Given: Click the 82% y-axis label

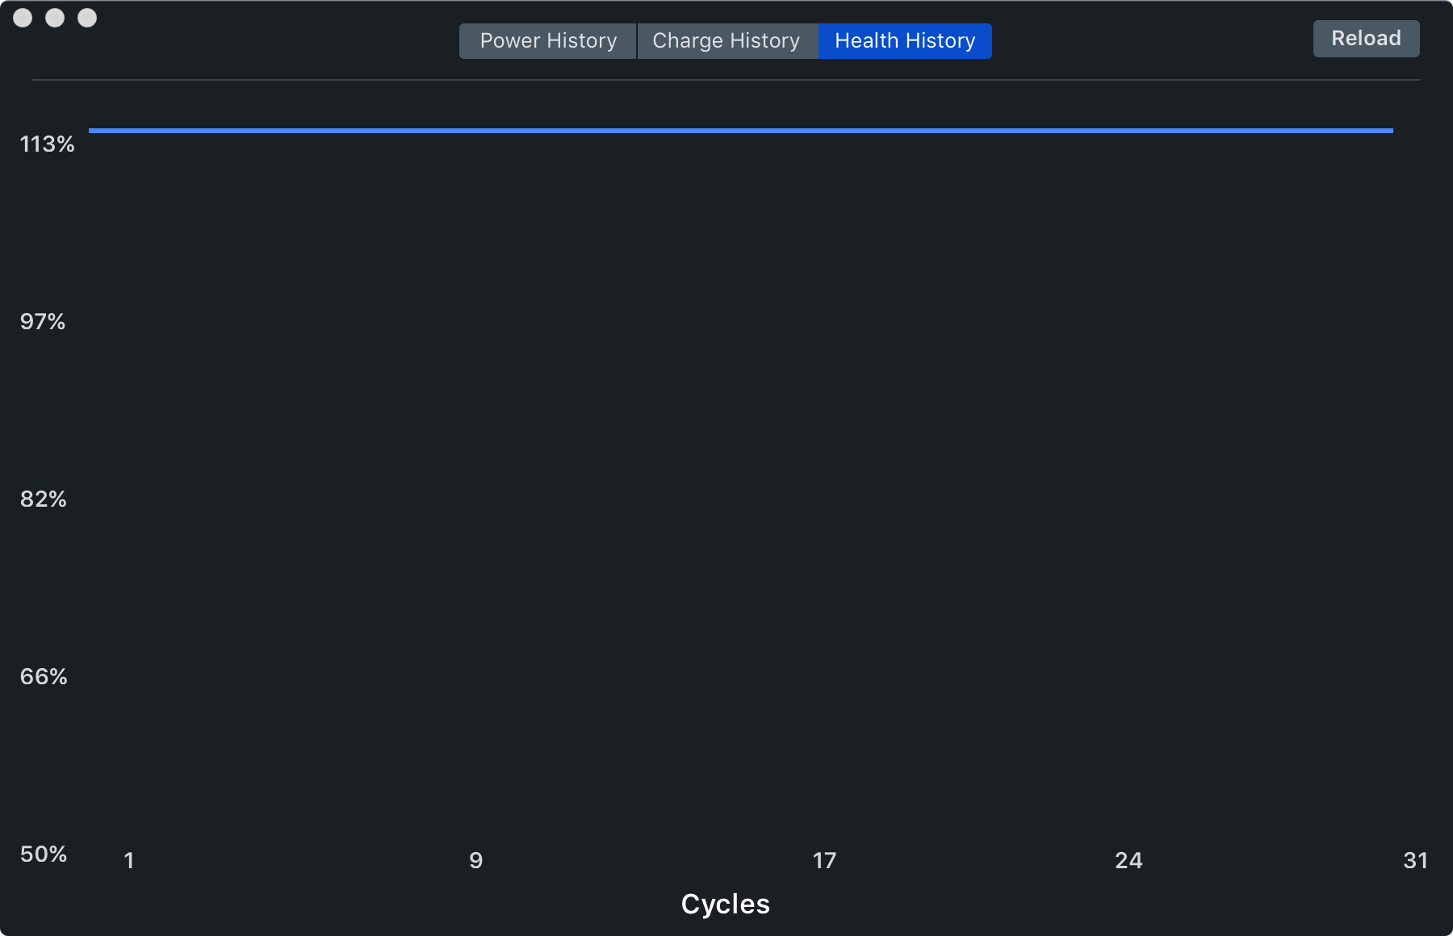Looking at the screenshot, I should click(44, 499).
